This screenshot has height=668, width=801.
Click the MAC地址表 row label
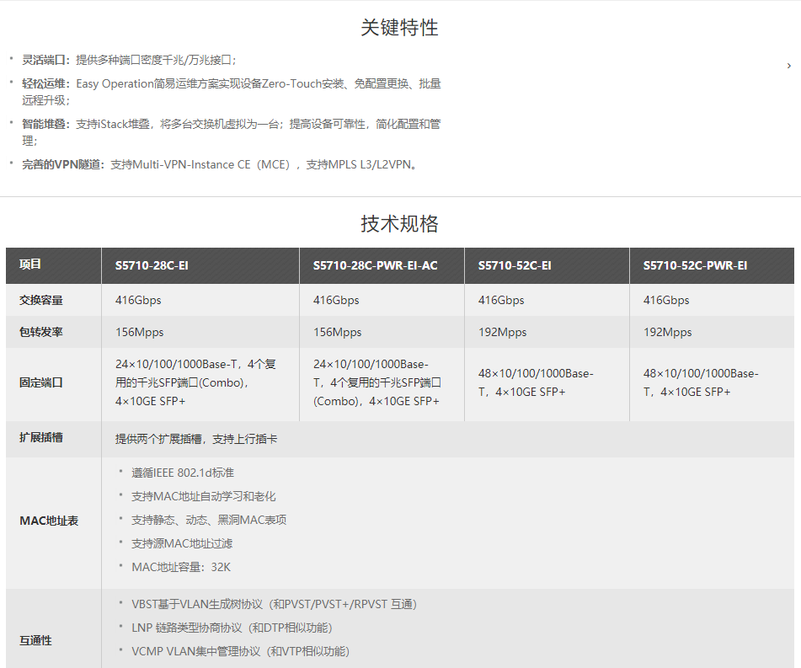(49, 521)
